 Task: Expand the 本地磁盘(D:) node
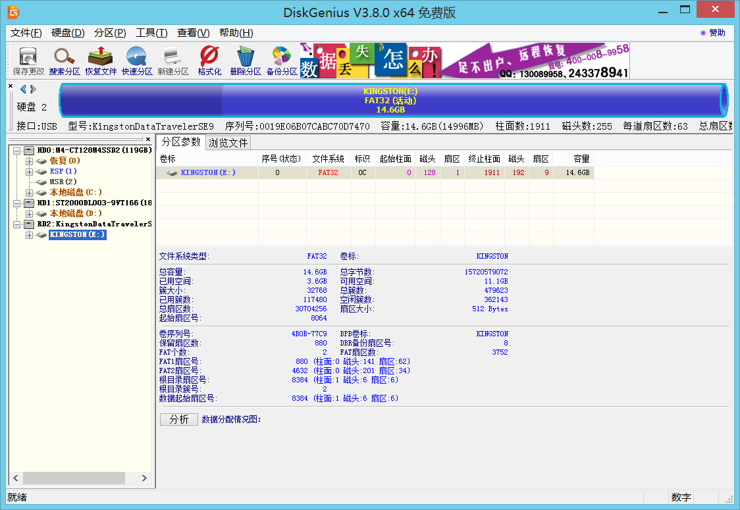tap(29, 214)
